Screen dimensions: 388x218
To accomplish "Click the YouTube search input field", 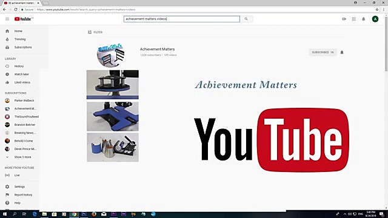I will point(182,19).
